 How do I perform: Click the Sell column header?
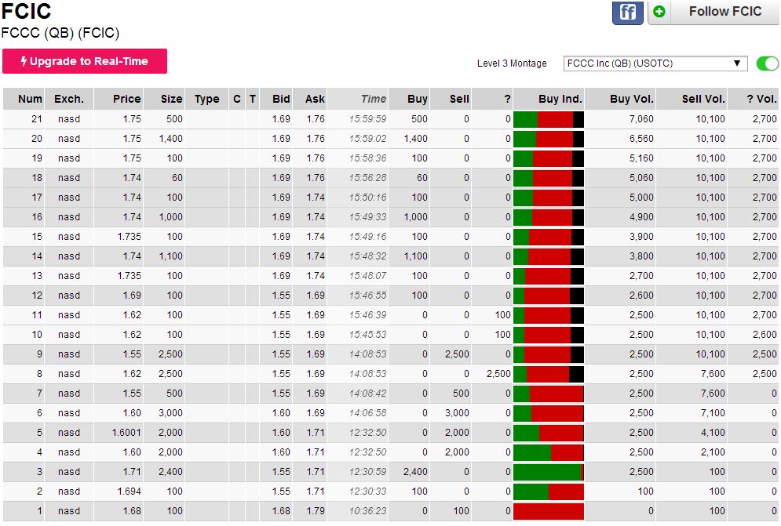pyautogui.click(x=451, y=99)
